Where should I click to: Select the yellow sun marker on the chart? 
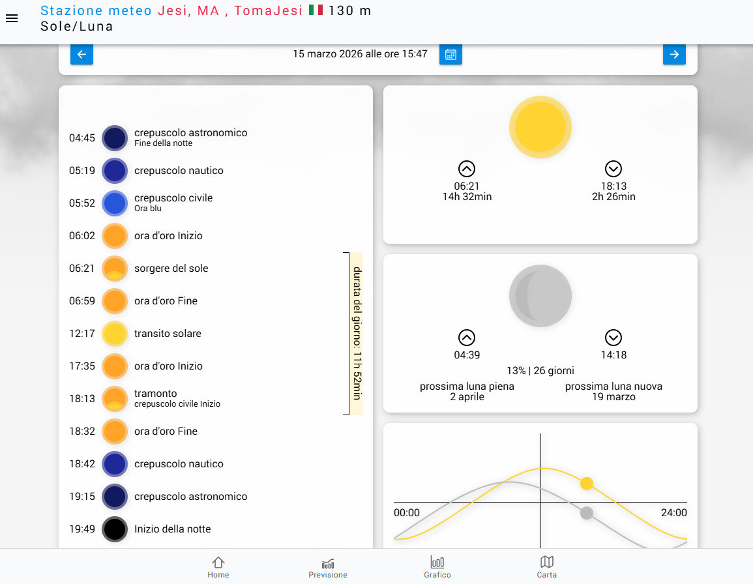pyautogui.click(x=587, y=483)
